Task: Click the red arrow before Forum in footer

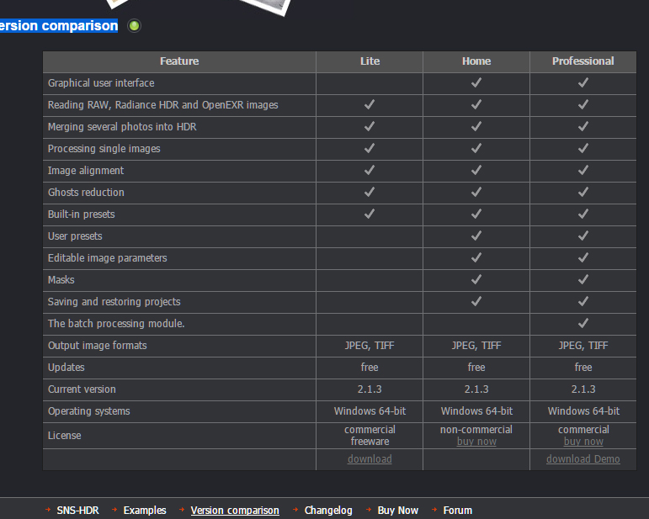Action: click(434, 510)
